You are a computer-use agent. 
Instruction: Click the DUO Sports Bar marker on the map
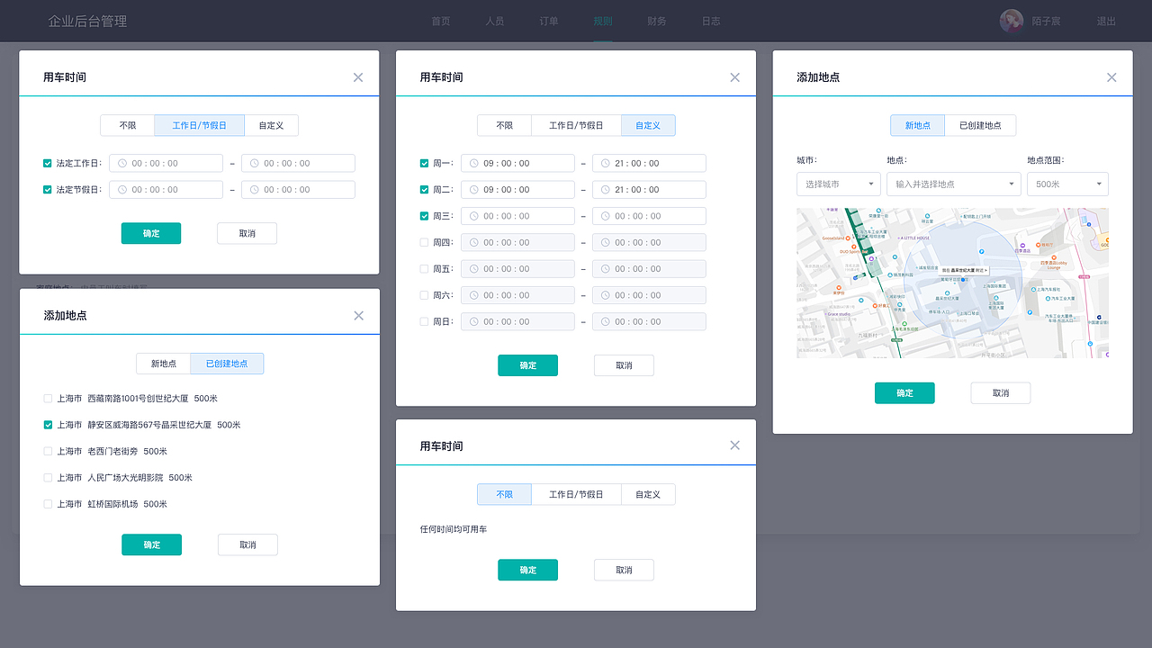click(x=854, y=247)
